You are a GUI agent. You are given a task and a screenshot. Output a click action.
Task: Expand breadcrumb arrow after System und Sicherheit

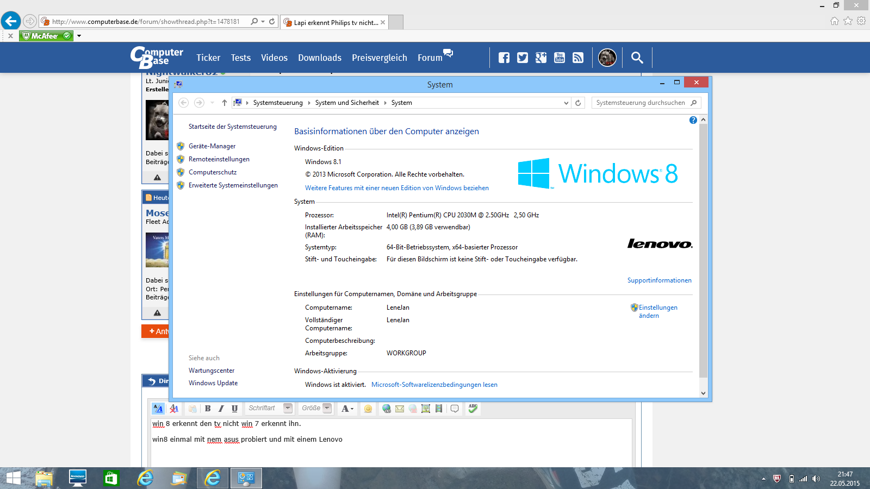pos(385,103)
